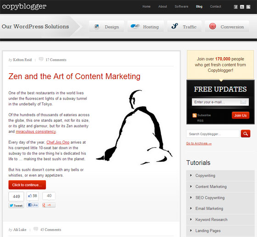Open the Landing Pages tutorial link
Screen dimensions: 257x237
point(208,231)
